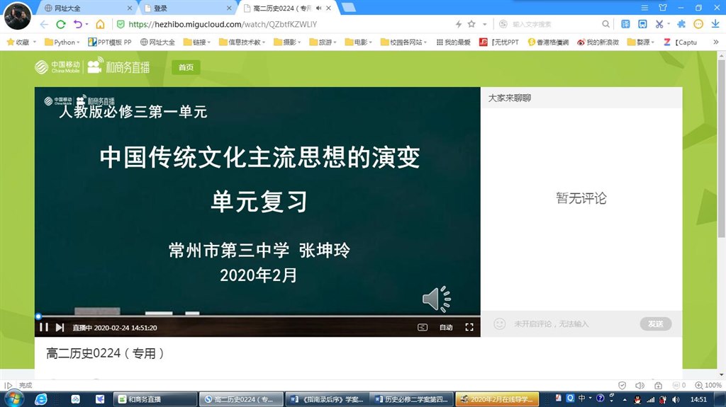Bookmark this page with star icon
This screenshot has height=407, width=726.
click(x=471, y=24)
